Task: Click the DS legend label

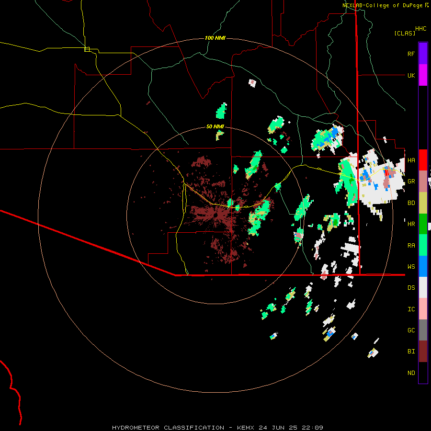Action: (x=411, y=288)
